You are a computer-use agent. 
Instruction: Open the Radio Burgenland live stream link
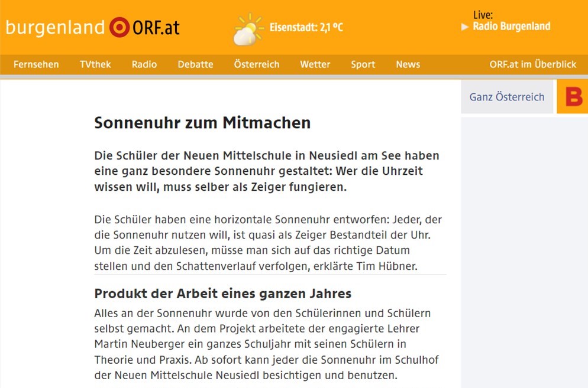[x=511, y=27]
